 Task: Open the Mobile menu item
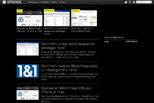tap(54, 2)
